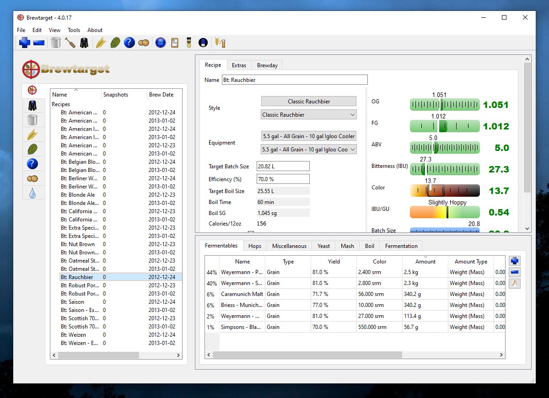The height and width of the screenshot is (398, 549).
Task: Collapse the Recipes tree root item
Action: (60, 104)
